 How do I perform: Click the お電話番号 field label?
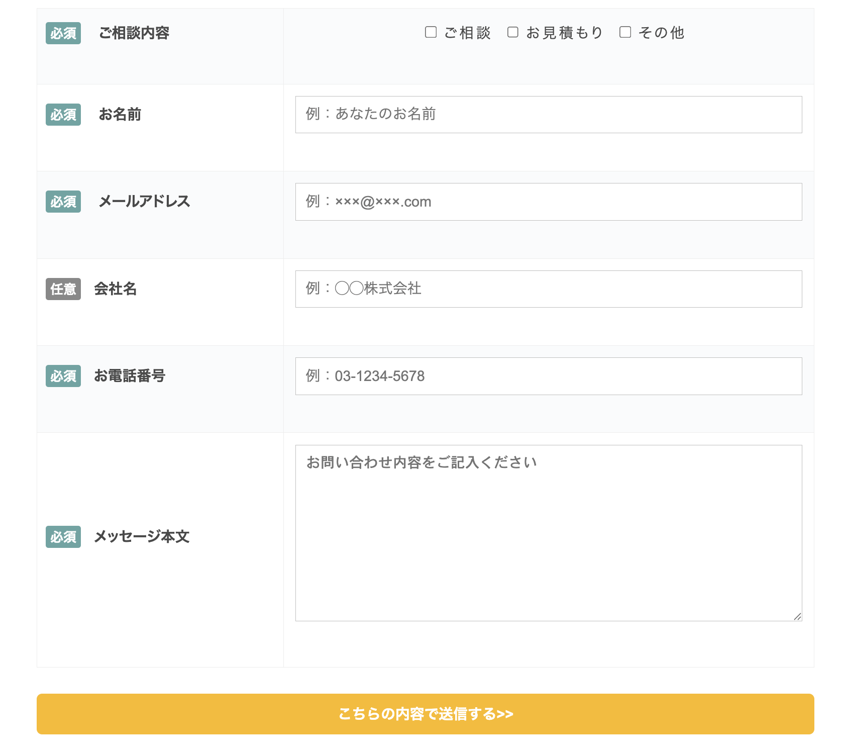point(130,376)
